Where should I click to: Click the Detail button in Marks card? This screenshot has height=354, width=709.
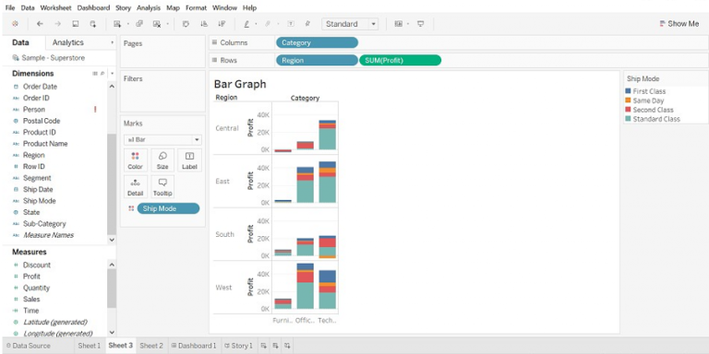coord(135,187)
